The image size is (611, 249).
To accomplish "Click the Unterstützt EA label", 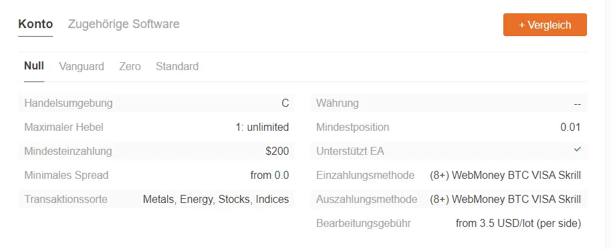I will (350, 152).
